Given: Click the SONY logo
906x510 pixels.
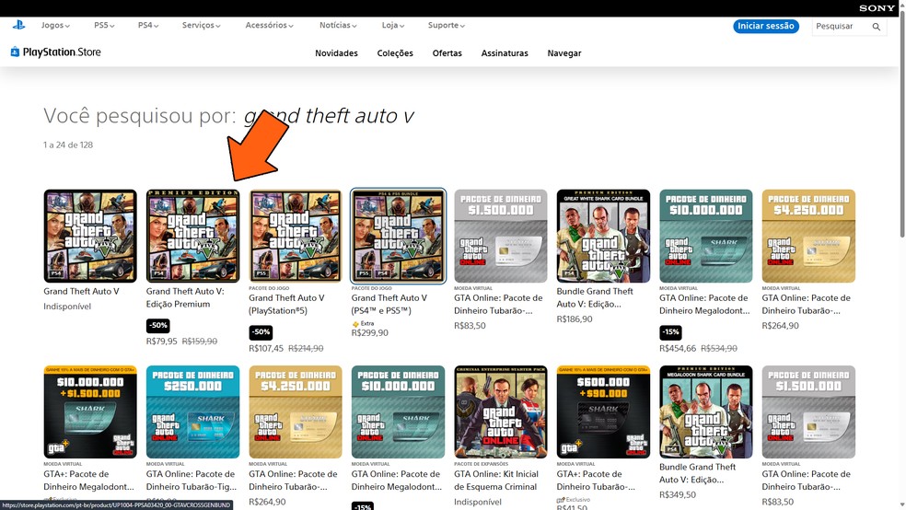Looking at the screenshot, I should pyautogui.click(x=877, y=8).
